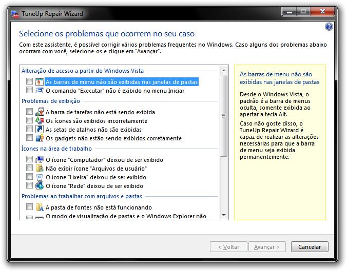Check 'A pasta de fontes não está funcionando'
This screenshot has width=347, height=272.
[x=29, y=206]
